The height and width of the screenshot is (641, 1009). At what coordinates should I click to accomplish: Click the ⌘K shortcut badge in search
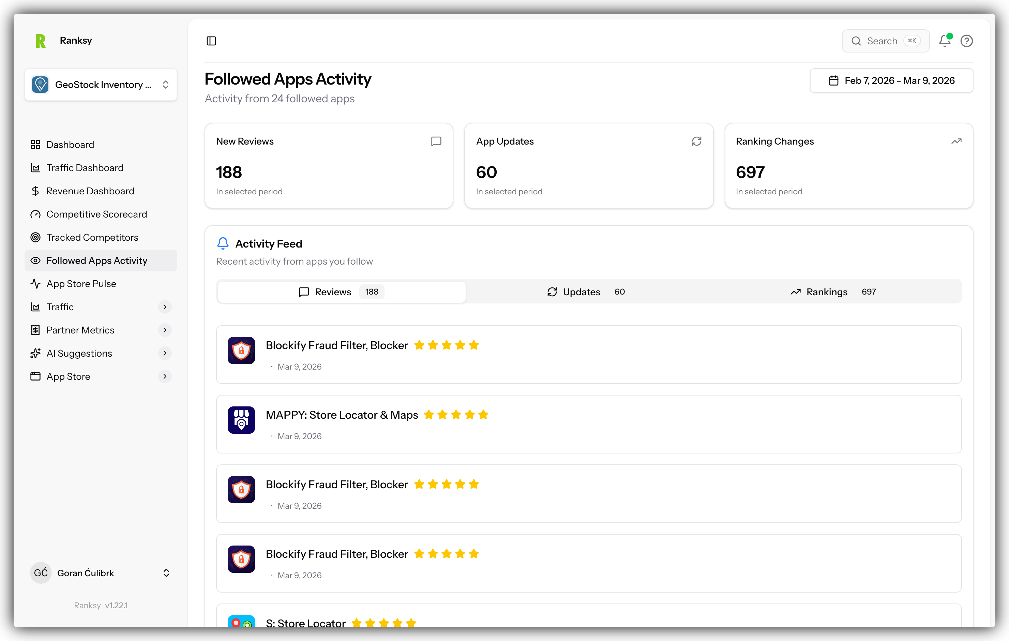(912, 41)
